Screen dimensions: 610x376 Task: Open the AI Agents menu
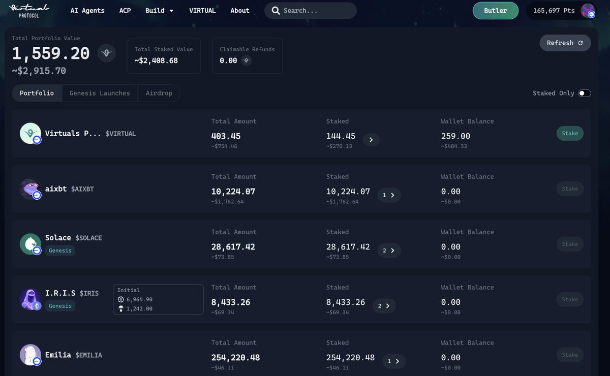point(87,10)
